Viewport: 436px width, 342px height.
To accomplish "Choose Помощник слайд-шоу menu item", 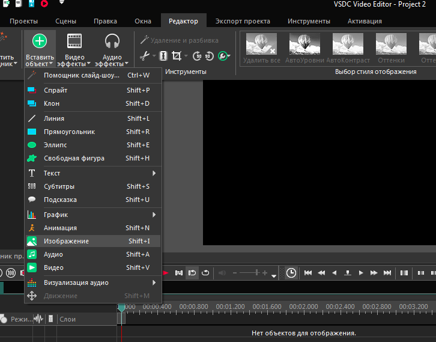I will click(x=93, y=75).
